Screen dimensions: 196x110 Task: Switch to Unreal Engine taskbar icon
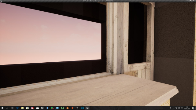pyautogui.click(x=87, y=108)
